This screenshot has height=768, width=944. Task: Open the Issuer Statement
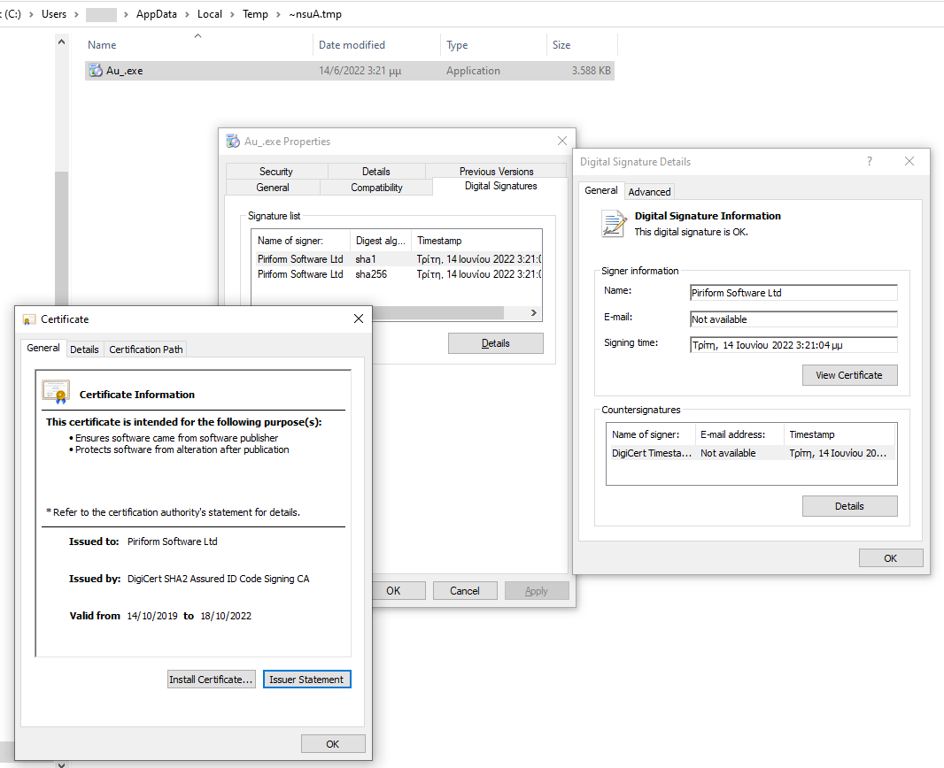pyautogui.click(x=306, y=679)
